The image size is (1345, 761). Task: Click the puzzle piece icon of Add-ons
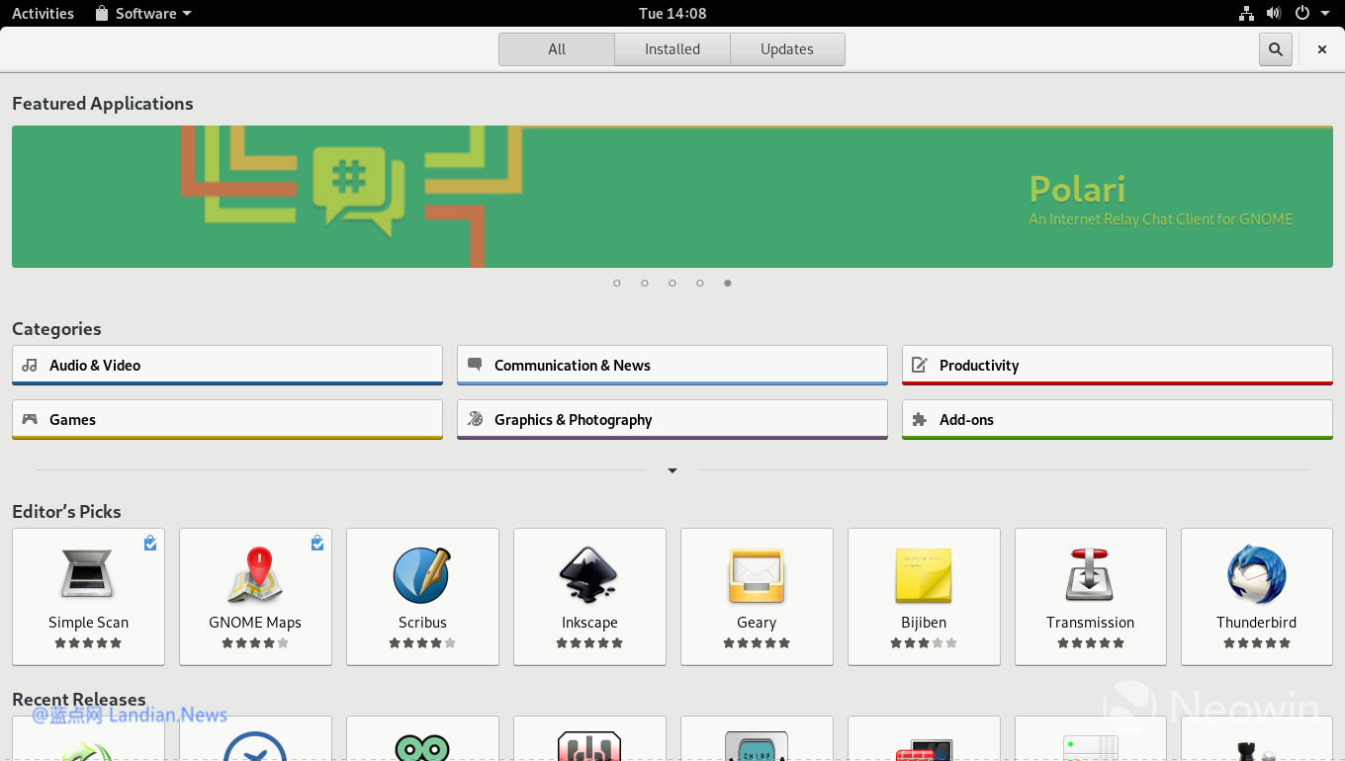coord(919,419)
